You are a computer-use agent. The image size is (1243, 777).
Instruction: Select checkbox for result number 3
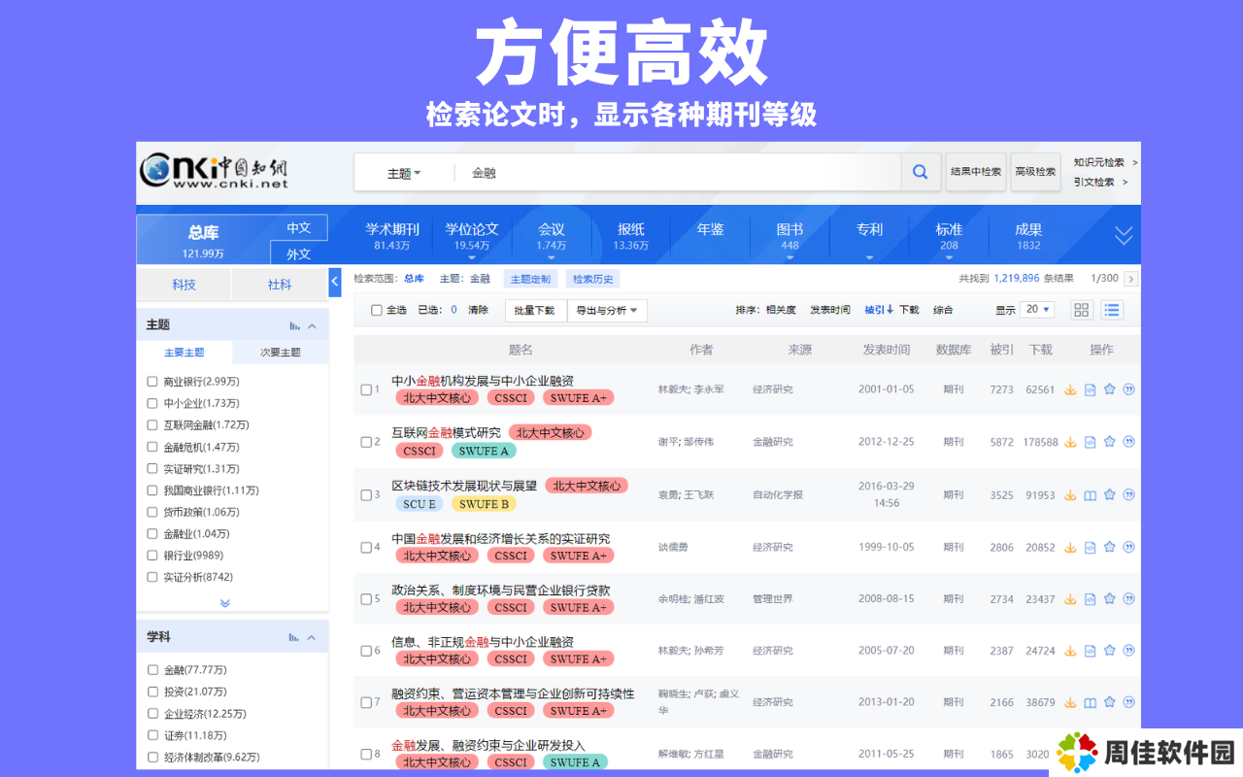click(x=366, y=495)
